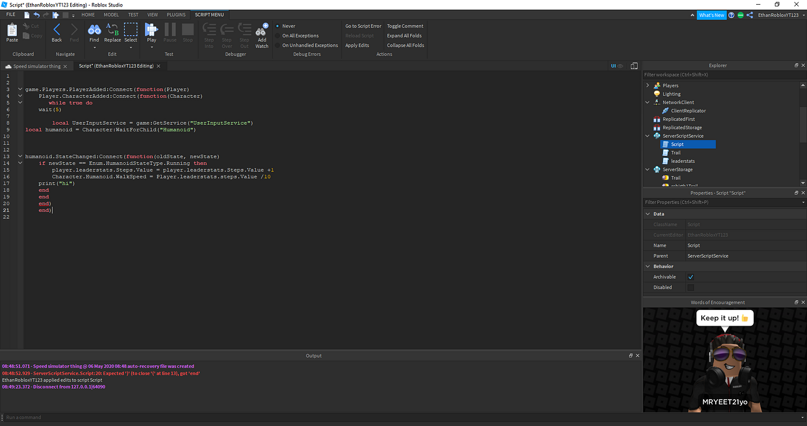The height and width of the screenshot is (426, 807).
Task: Activate the Step Over debugger icon
Action: 226,33
